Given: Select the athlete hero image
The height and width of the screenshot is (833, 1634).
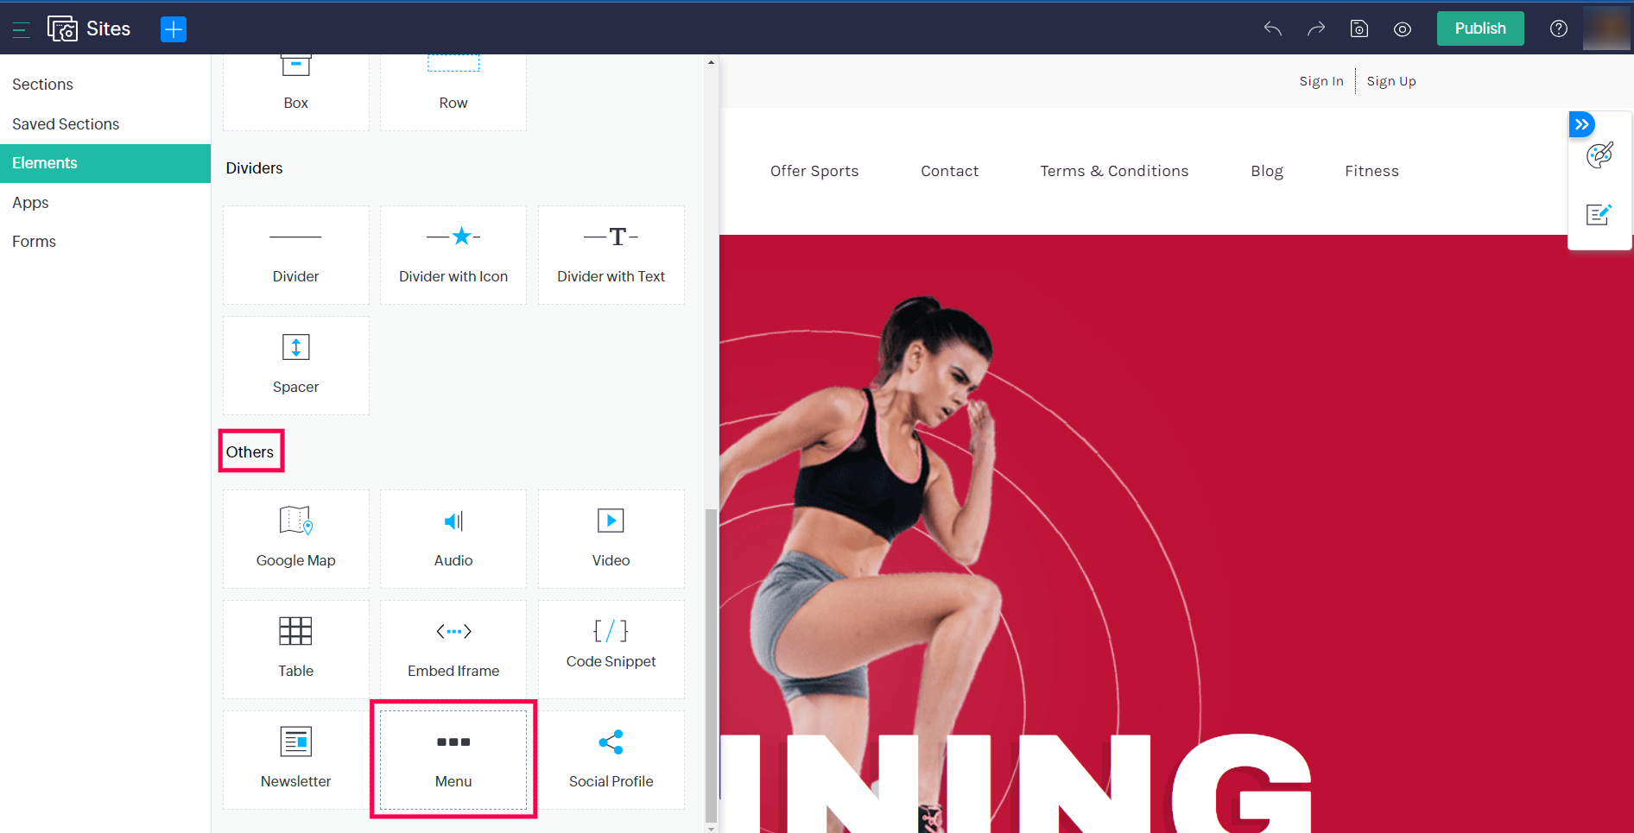Looking at the screenshot, I should (1176, 533).
